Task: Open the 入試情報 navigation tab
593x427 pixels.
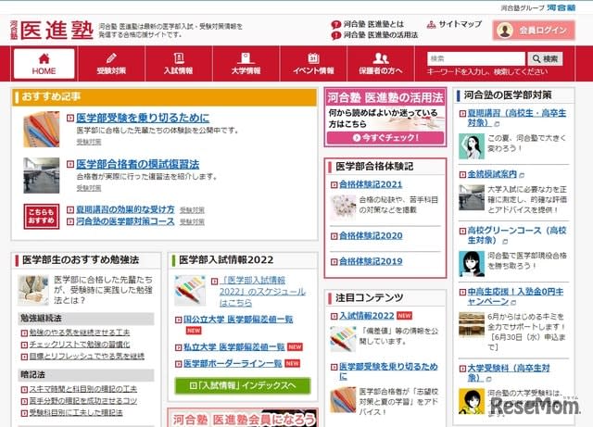Action: [x=179, y=64]
